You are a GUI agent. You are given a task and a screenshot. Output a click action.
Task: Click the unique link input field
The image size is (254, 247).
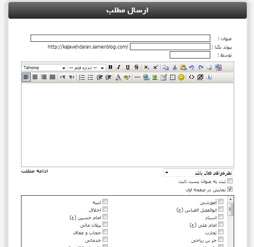click(170, 47)
